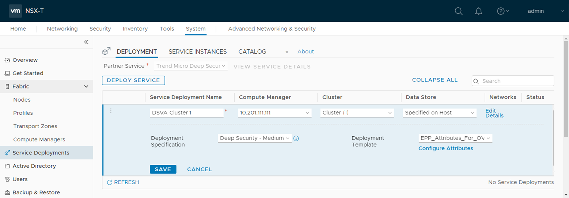The height and width of the screenshot is (198, 569).
Task: Select Transport Zones in the sidebar
Action: [x=35, y=126]
